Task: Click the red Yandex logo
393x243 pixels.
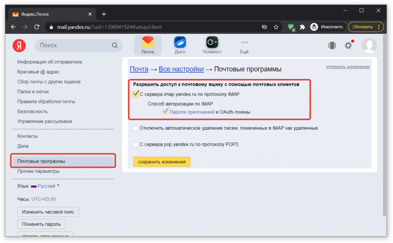Action: tap(19, 46)
